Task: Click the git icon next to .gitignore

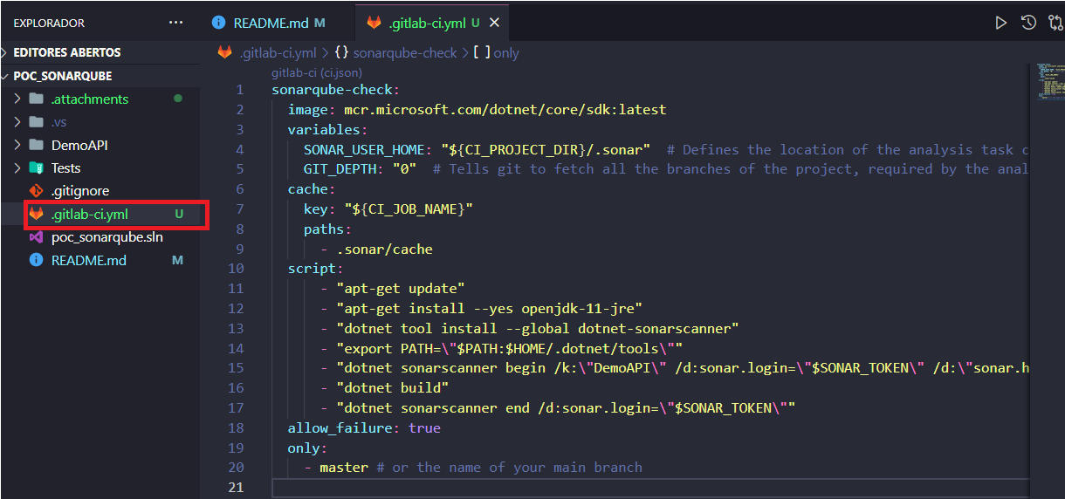Action: tap(36, 190)
